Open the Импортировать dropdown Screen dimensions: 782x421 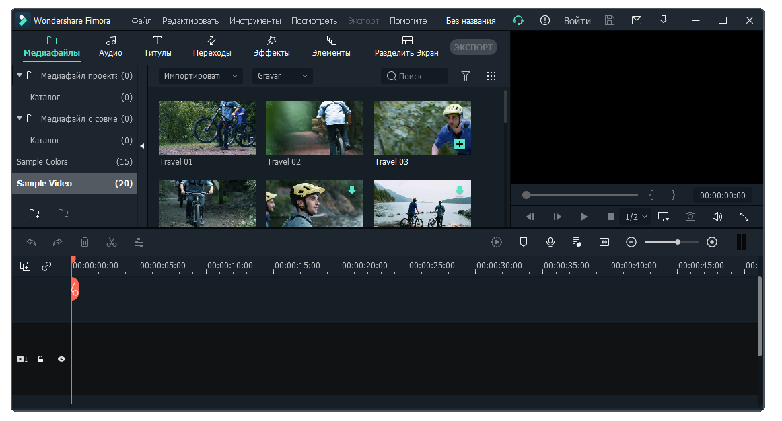201,76
